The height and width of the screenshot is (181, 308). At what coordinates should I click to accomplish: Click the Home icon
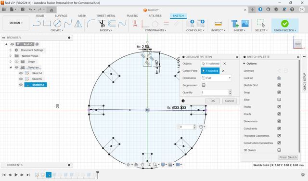(x=51, y=10)
